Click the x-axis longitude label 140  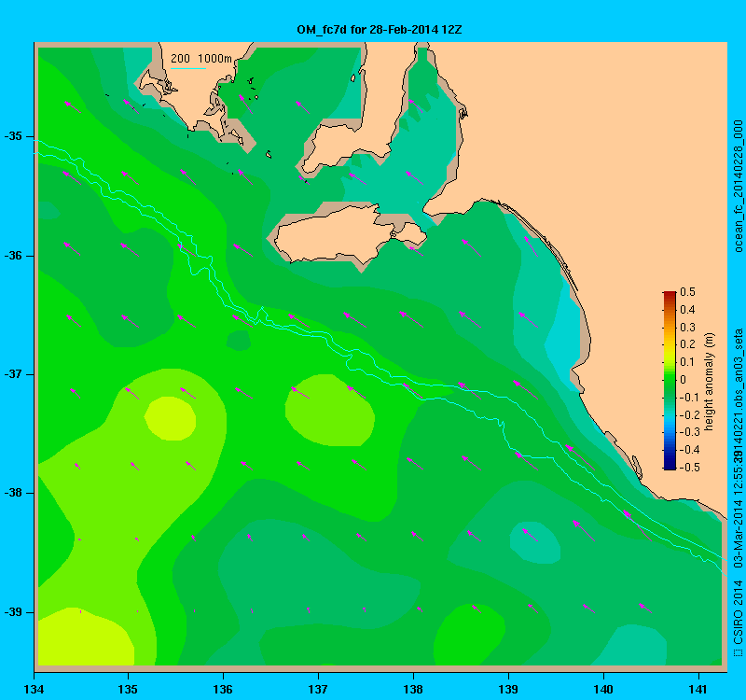tap(603, 689)
